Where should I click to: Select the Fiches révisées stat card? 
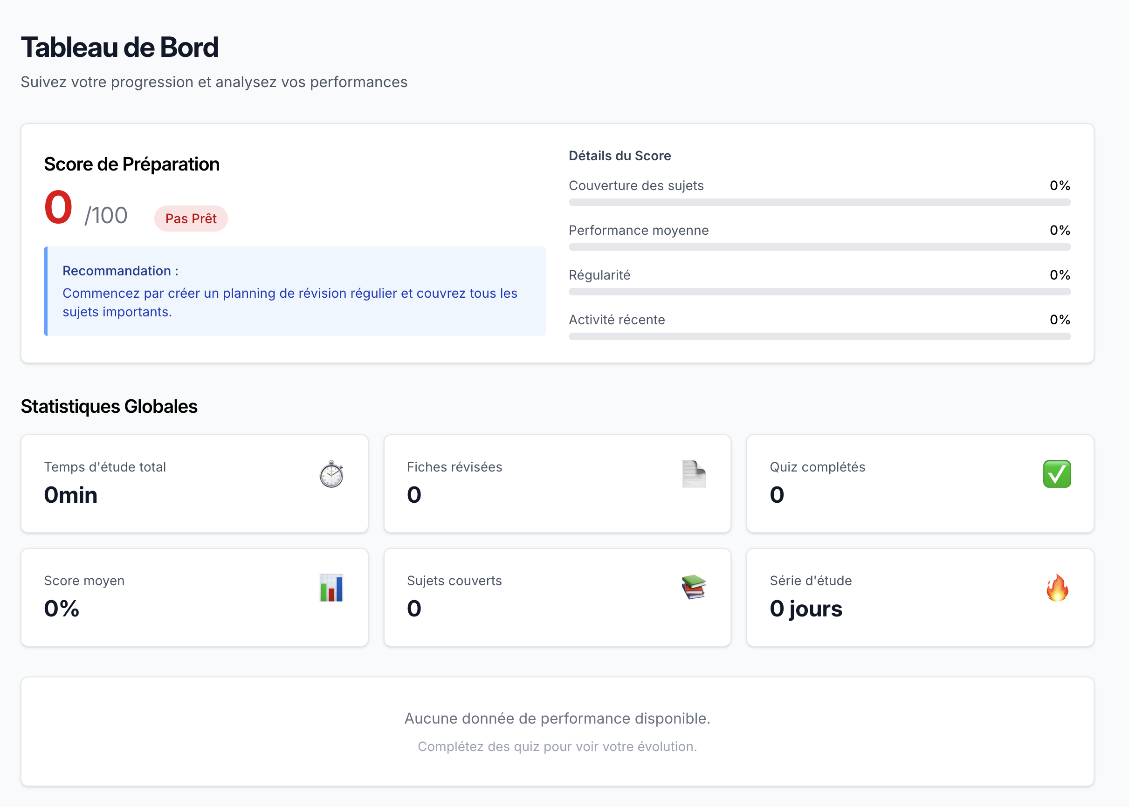coord(557,484)
